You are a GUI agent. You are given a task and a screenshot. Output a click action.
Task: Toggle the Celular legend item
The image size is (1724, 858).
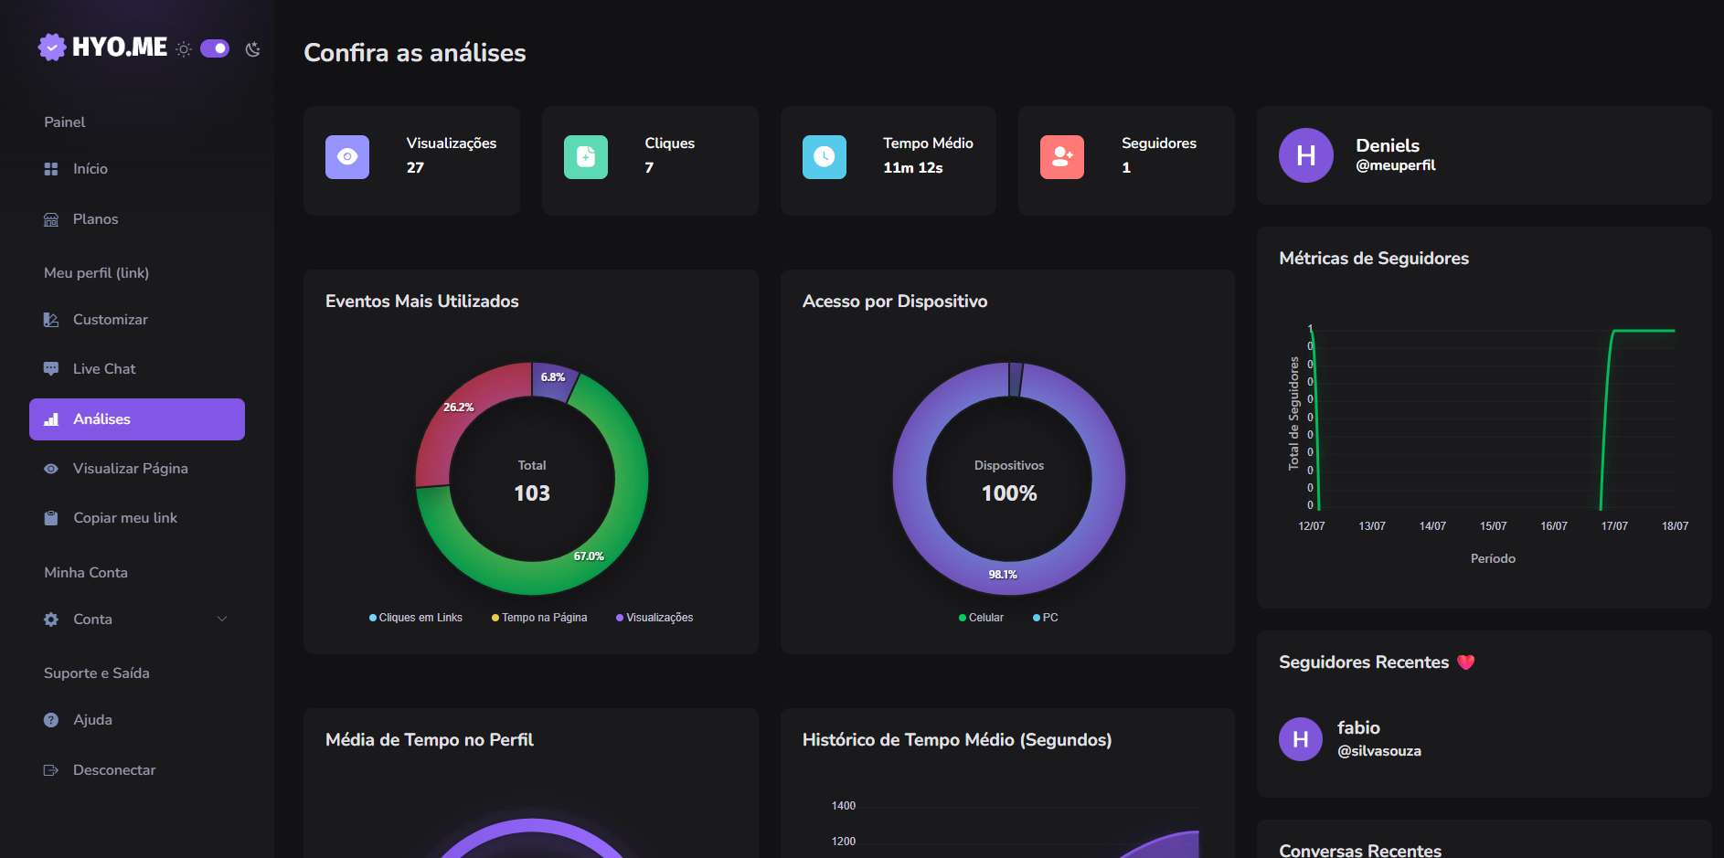click(981, 618)
